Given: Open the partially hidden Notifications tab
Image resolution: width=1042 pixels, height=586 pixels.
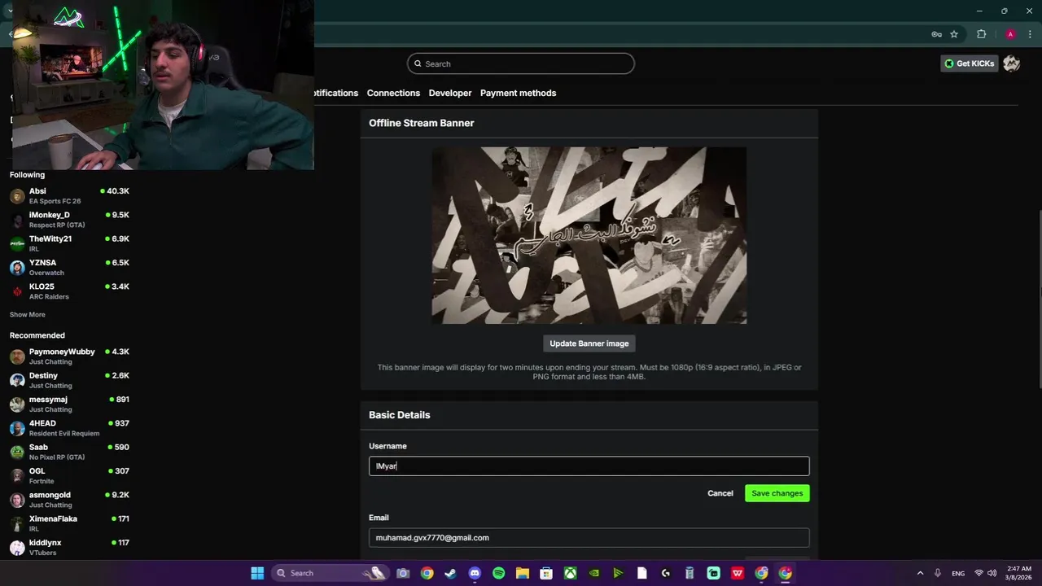Looking at the screenshot, I should (336, 93).
